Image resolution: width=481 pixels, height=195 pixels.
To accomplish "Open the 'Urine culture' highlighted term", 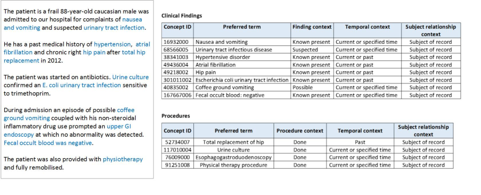I will (x=130, y=77).
